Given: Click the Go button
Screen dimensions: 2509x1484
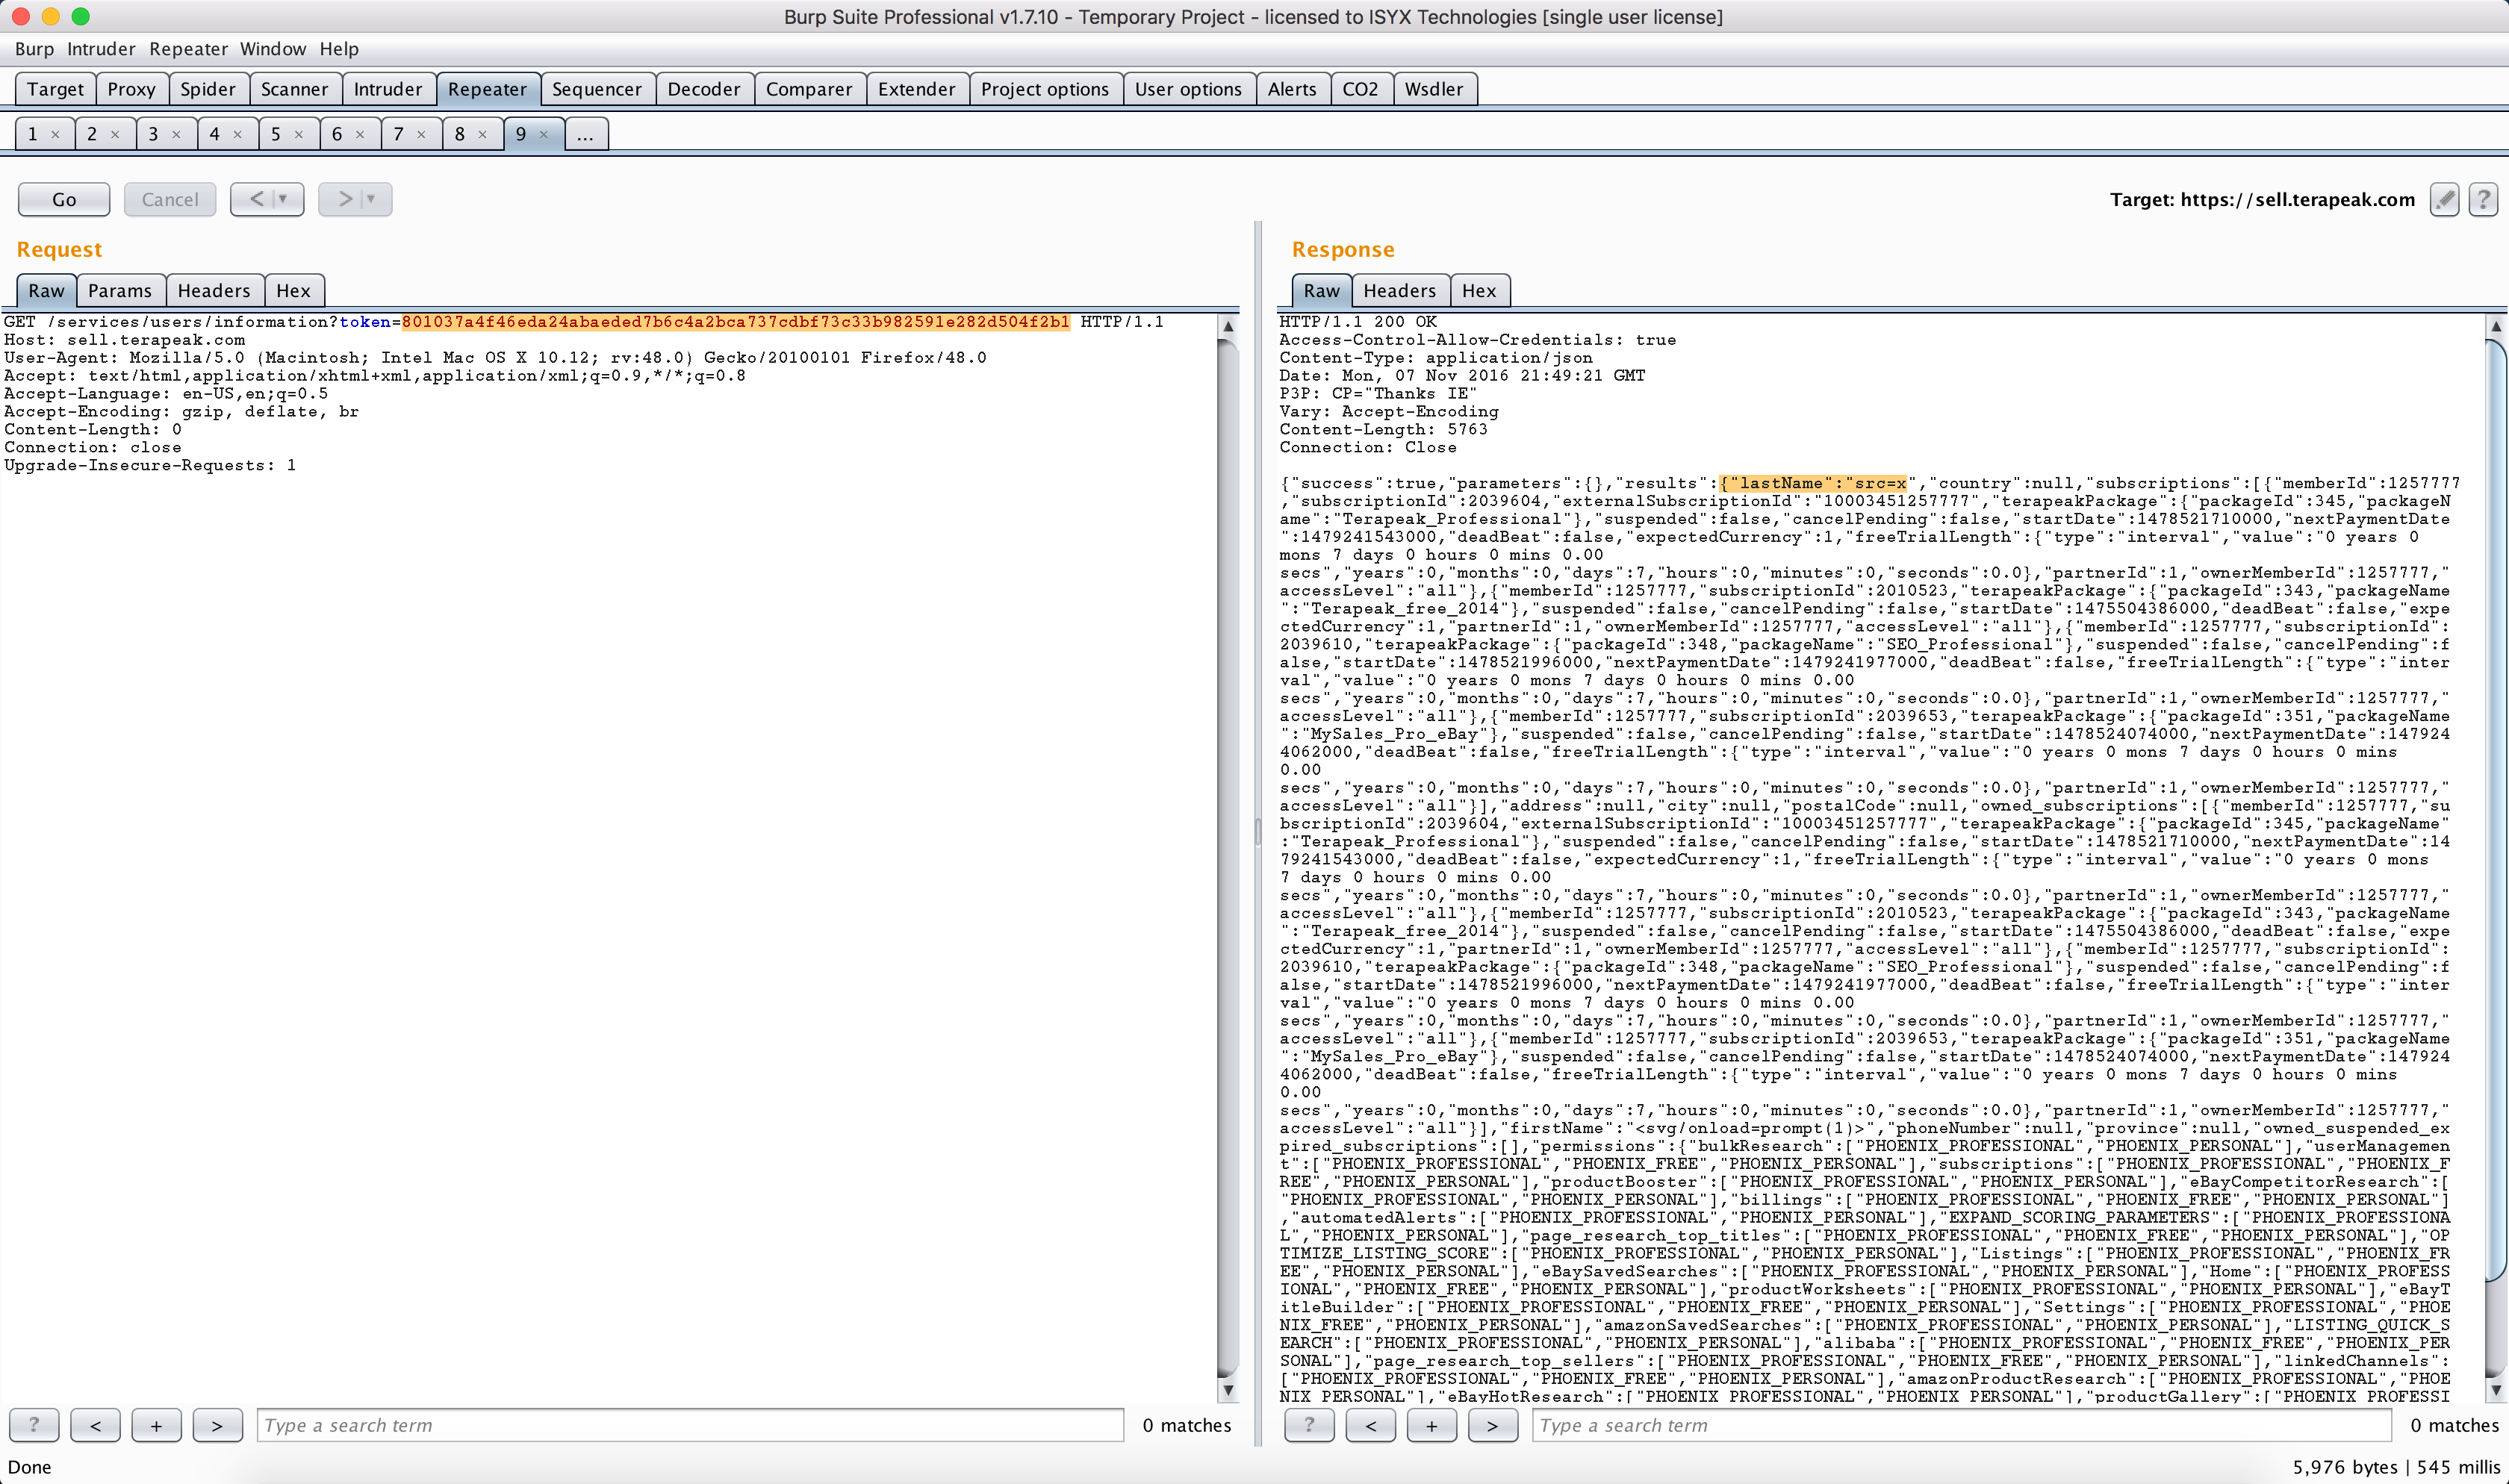Looking at the screenshot, I should pyautogui.click(x=64, y=199).
